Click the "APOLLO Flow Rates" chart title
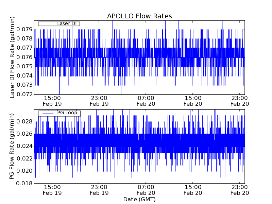 [139, 16]
